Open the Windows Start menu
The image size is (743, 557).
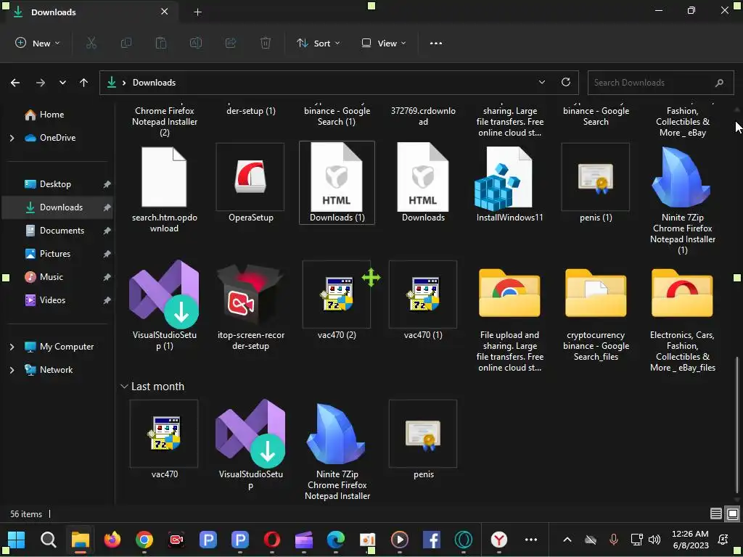pos(17,540)
